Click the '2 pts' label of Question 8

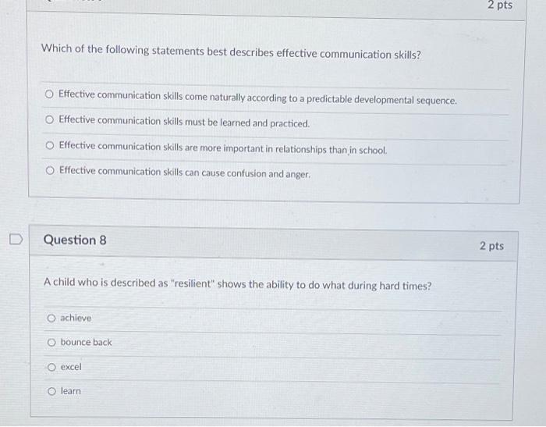491,246
